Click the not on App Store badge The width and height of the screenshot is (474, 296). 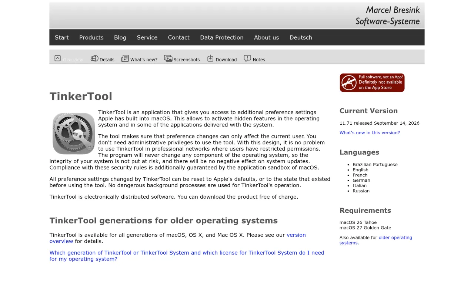click(x=372, y=83)
